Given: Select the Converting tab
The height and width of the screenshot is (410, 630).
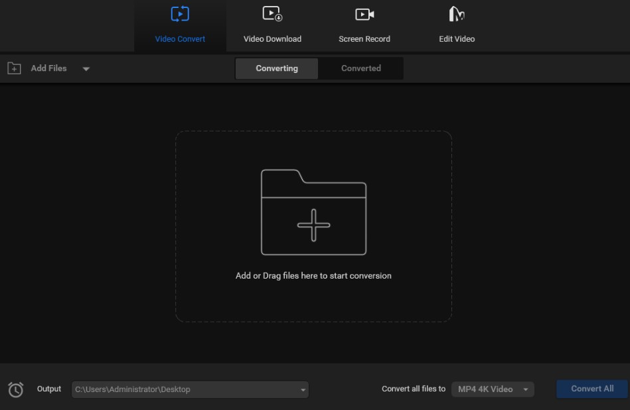Looking at the screenshot, I should (x=277, y=68).
